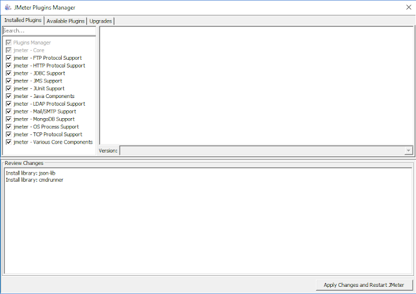Toggle the Plugins Manager checkbox
Viewport: 416px width, 294px height.
point(8,43)
